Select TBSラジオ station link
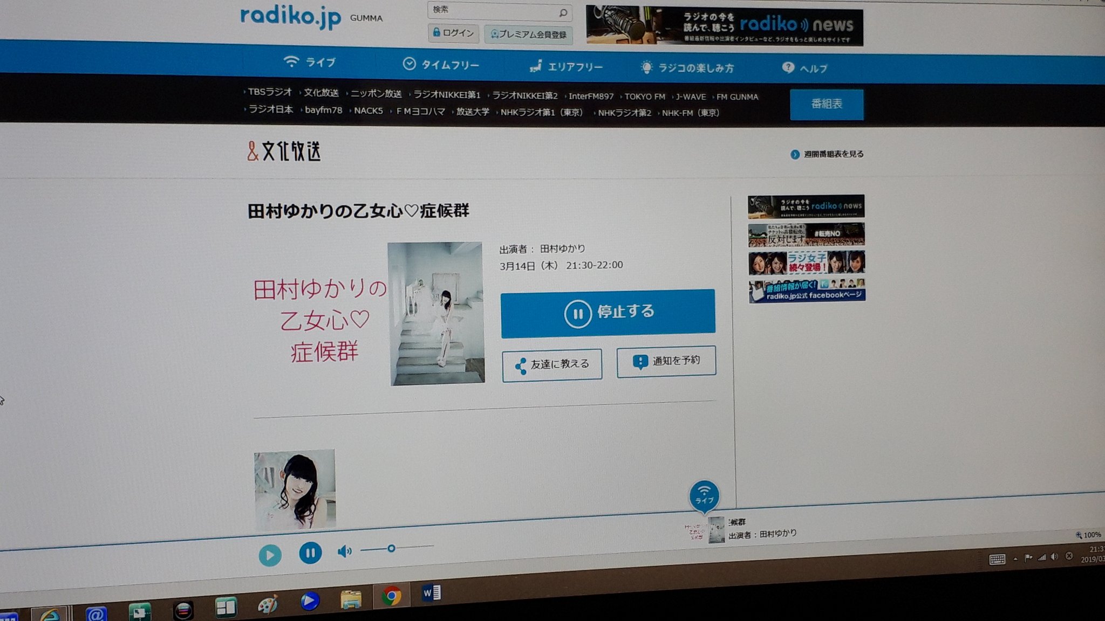The width and height of the screenshot is (1105, 621). 269,92
